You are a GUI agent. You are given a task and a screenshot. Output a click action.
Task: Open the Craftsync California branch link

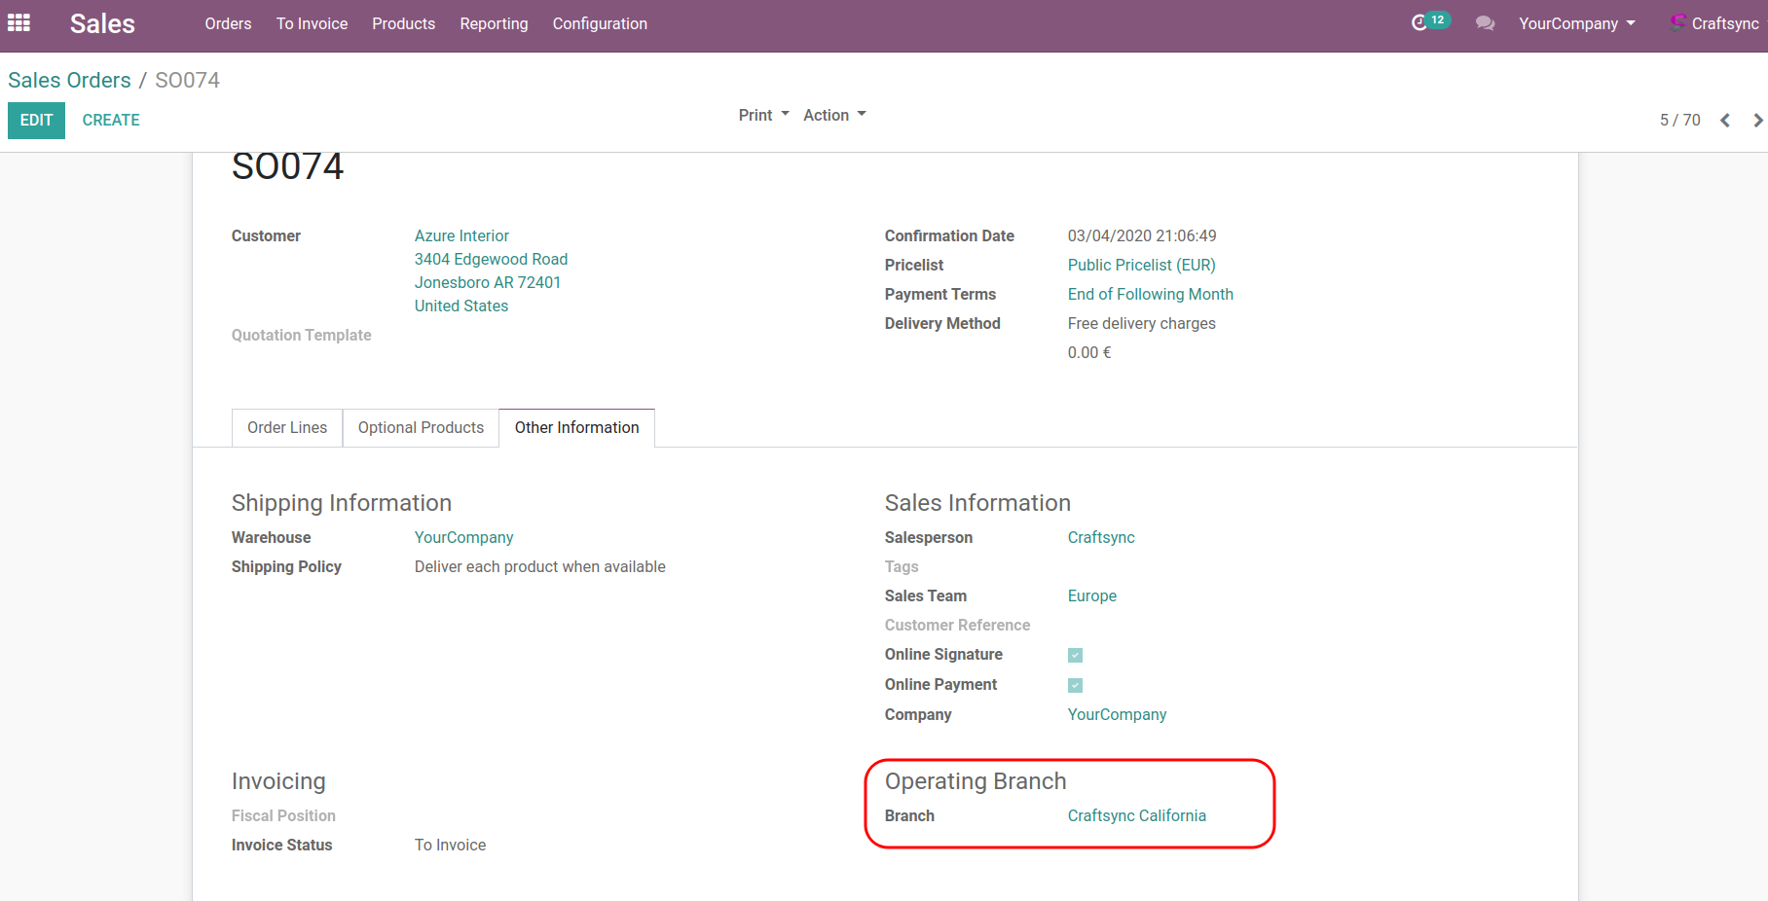pyautogui.click(x=1136, y=815)
